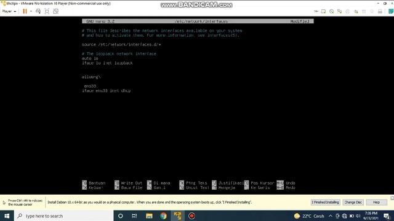394x221 pixels.
Task: Close the yellow install hint bar
Action: coord(392,198)
